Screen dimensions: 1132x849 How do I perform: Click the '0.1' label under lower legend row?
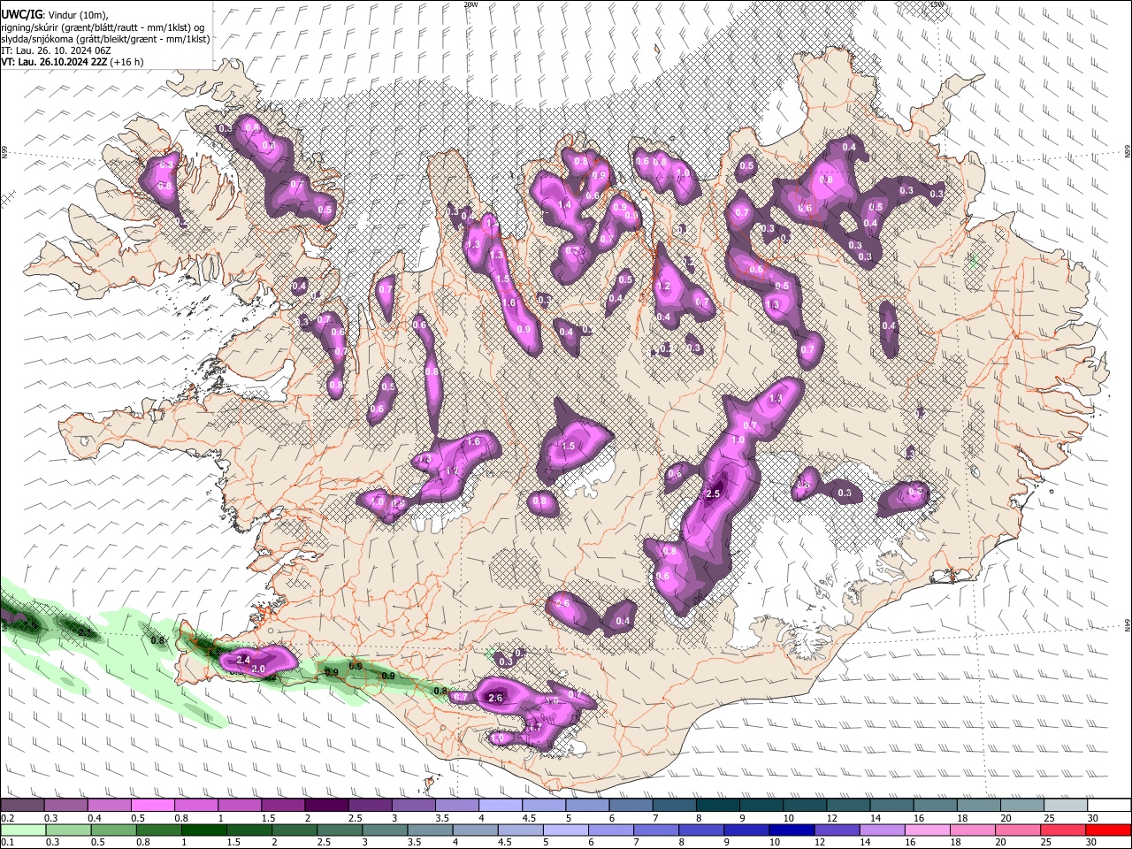pyautogui.click(x=7, y=842)
